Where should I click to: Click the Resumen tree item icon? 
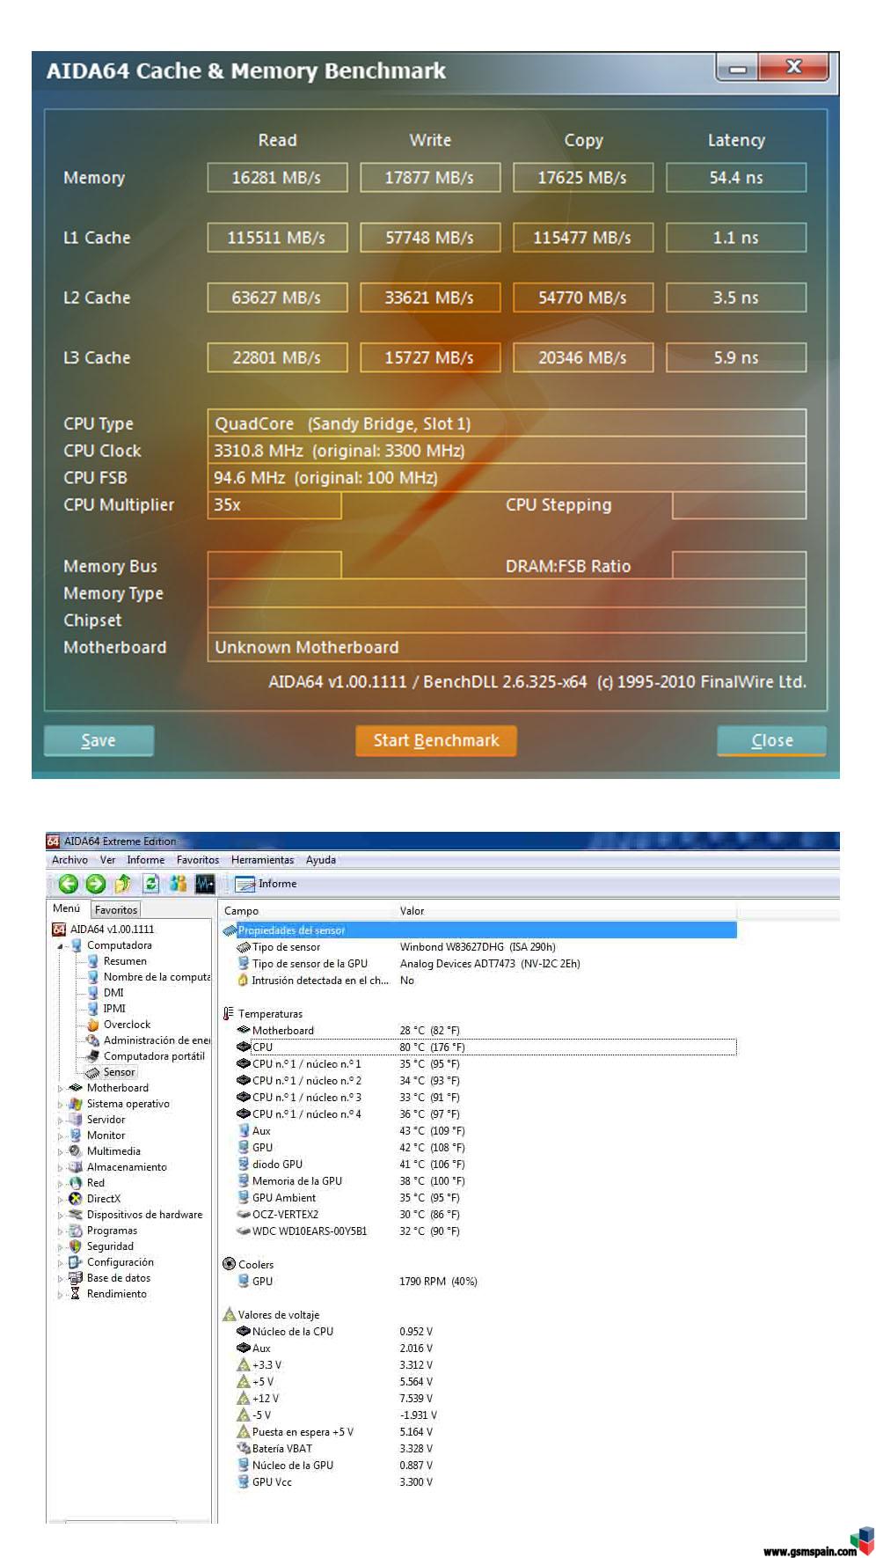(x=92, y=961)
